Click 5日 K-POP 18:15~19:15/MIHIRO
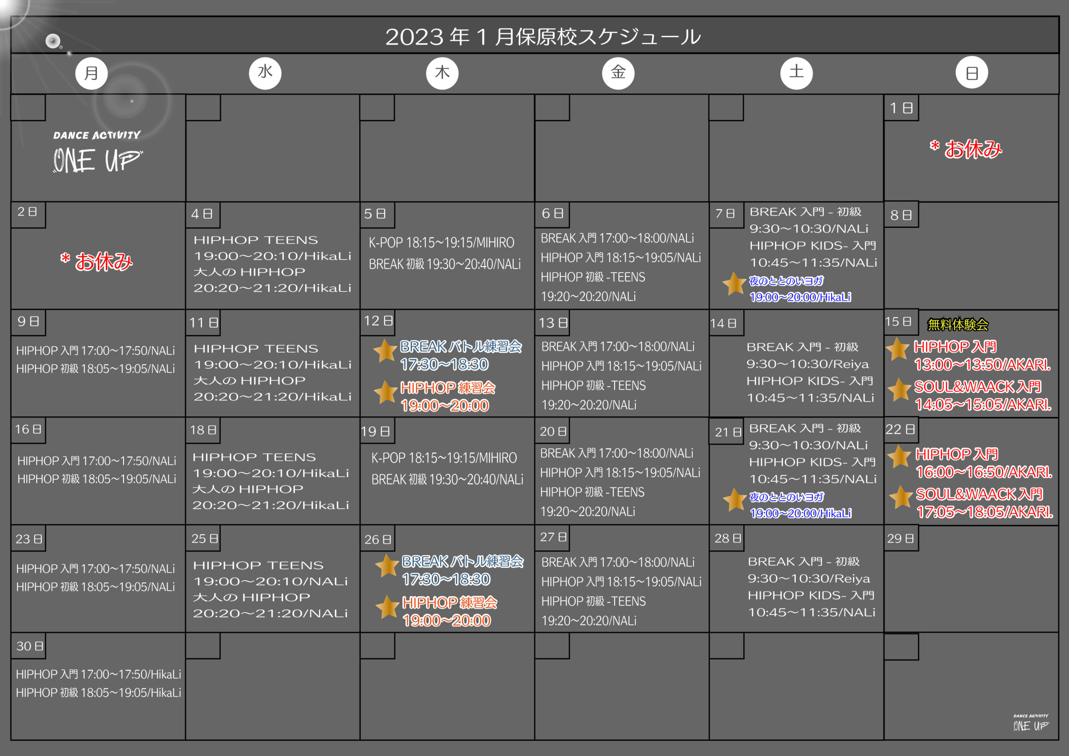This screenshot has height=756, width=1069. coord(441,243)
